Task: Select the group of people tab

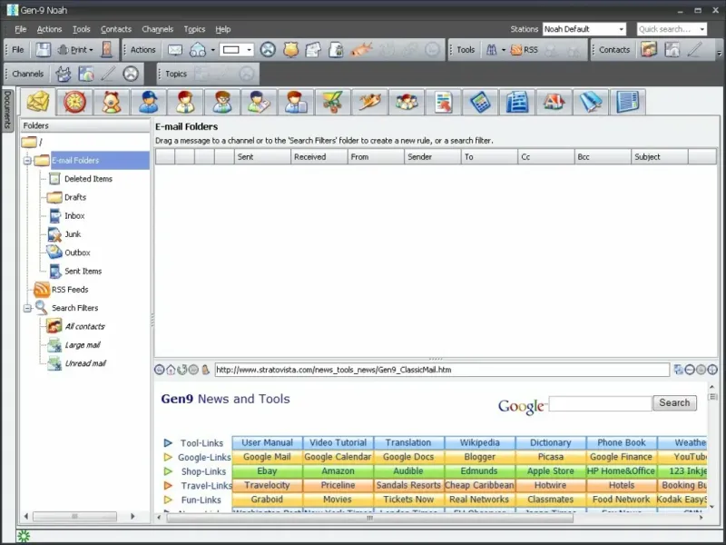Action: pos(406,102)
